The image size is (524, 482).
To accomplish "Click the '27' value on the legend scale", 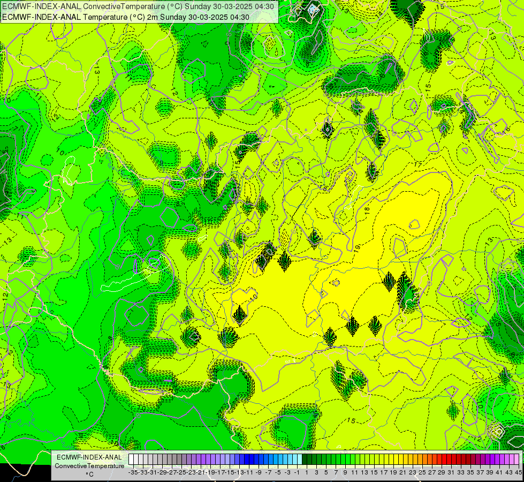I will click(x=432, y=472).
